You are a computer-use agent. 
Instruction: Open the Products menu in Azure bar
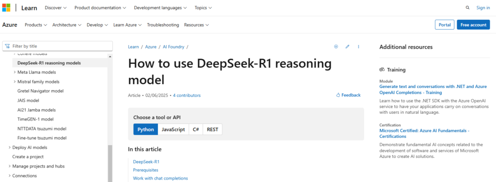point(36,25)
